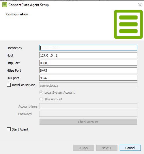Close the ConnectPlaza Agent Setup window
This screenshot has width=144, height=154.
coord(140,5)
